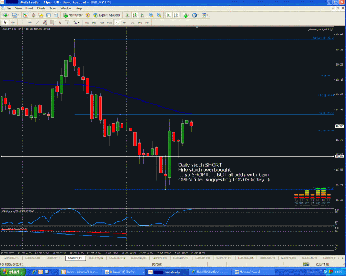Open the Insert menu
The height and width of the screenshot is (276, 346).
click(x=29, y=8)
